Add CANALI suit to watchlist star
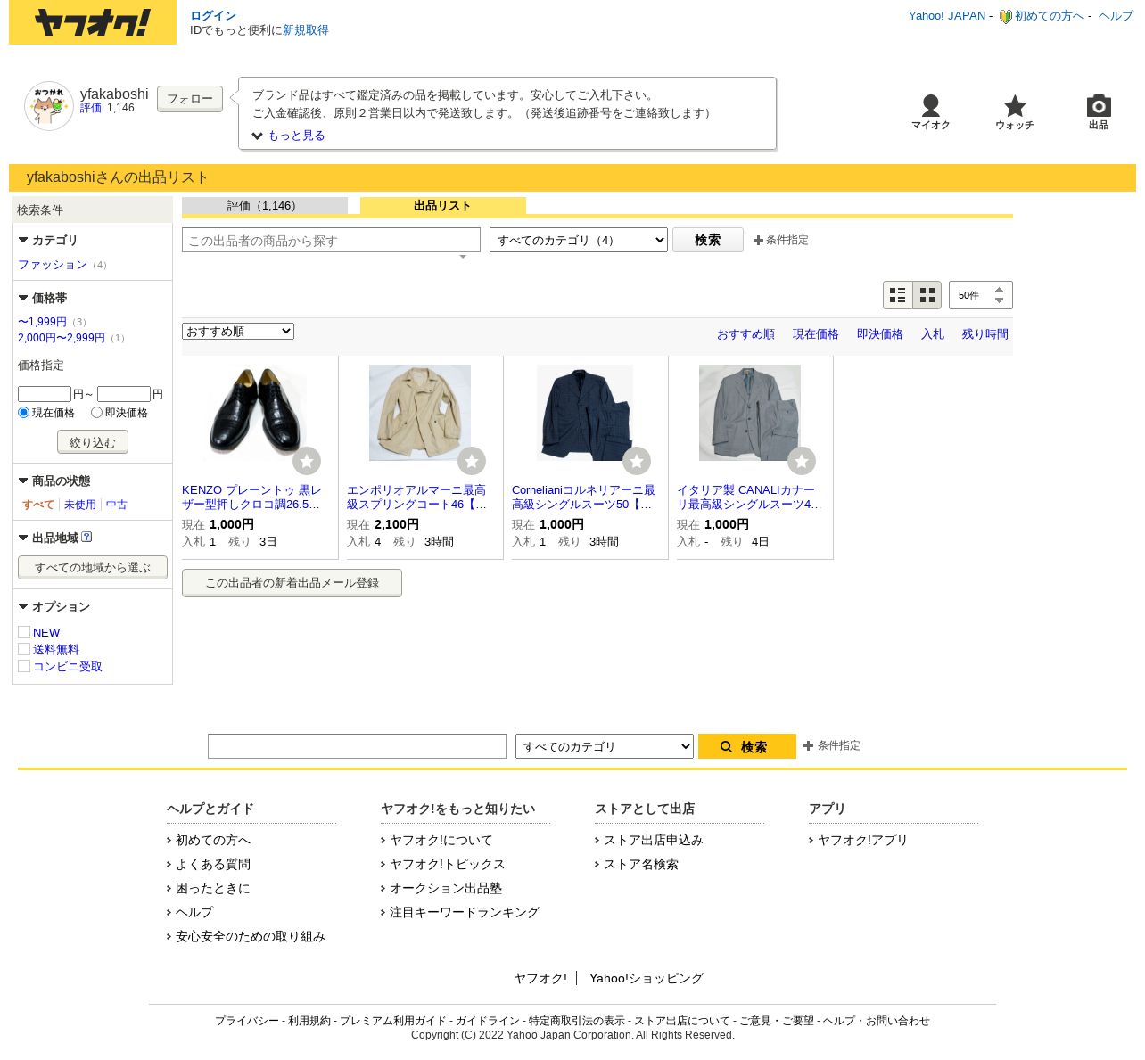Image resolution: width=1145 pixels, height=1060 pixels. tap(802, 461)
